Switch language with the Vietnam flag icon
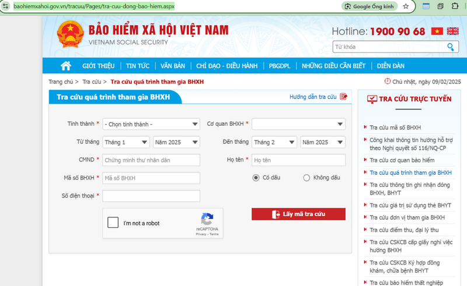The height and width of the screenshot is (286, 467). pos(437,31)
